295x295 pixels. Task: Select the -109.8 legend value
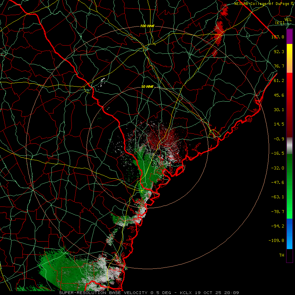point(276,241)
